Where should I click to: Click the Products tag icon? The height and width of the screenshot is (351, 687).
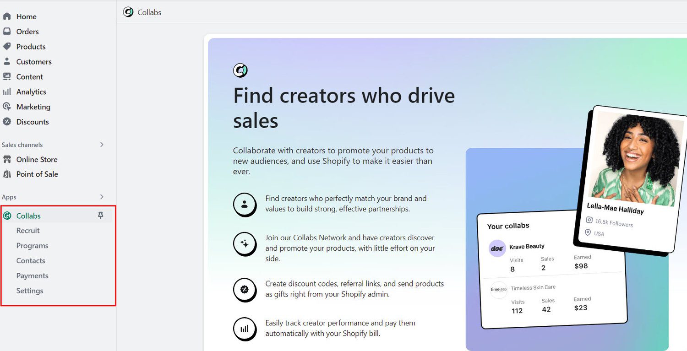[x=7, y=47]
